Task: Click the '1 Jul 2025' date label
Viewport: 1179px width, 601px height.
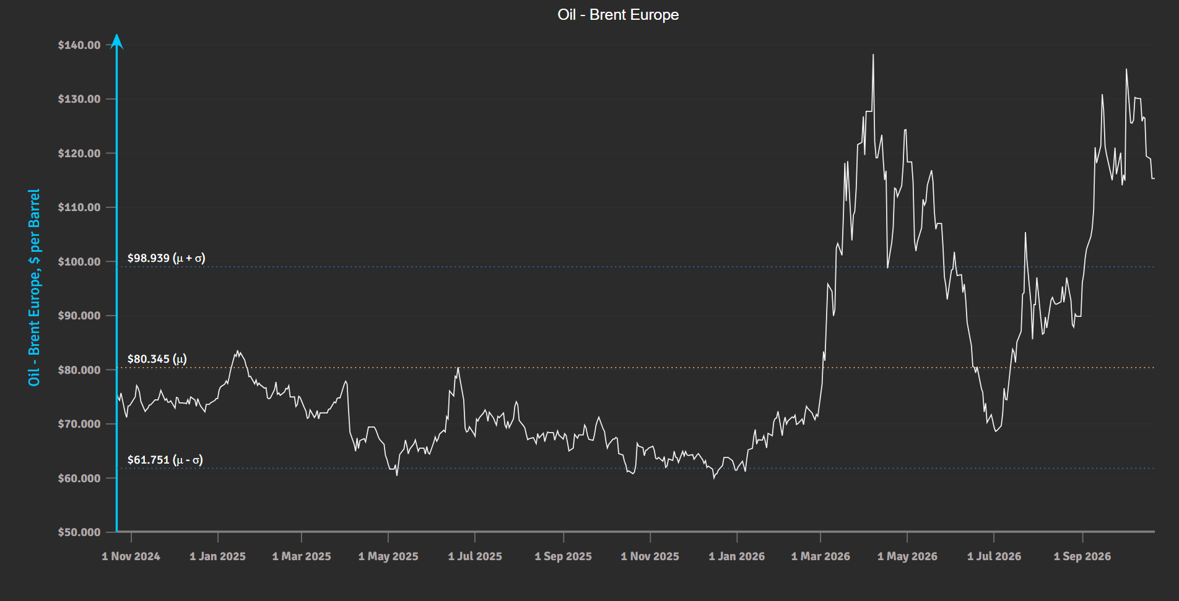Action: [475, 556]
